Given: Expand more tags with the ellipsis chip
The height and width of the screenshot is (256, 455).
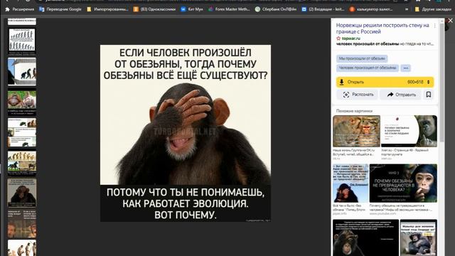Looking at the screenshot, I should click(406, 68).
